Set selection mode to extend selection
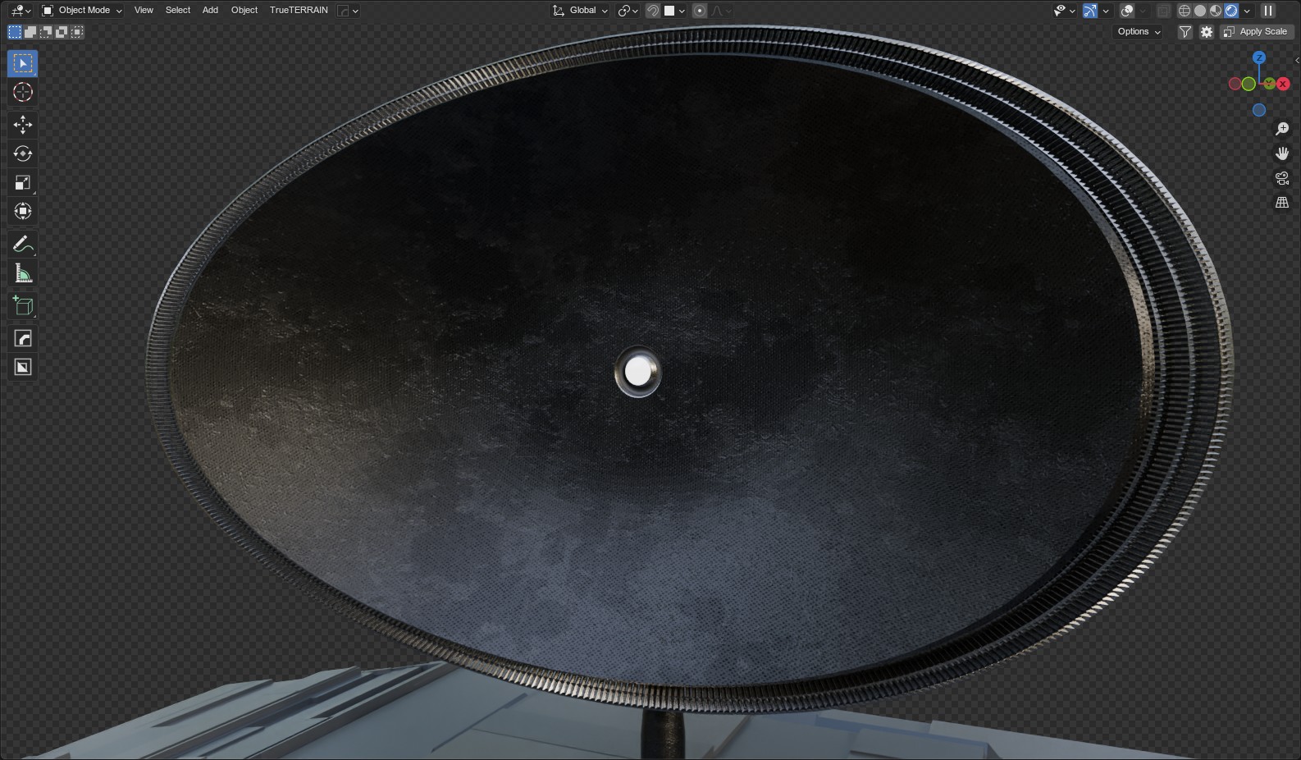 30,32
